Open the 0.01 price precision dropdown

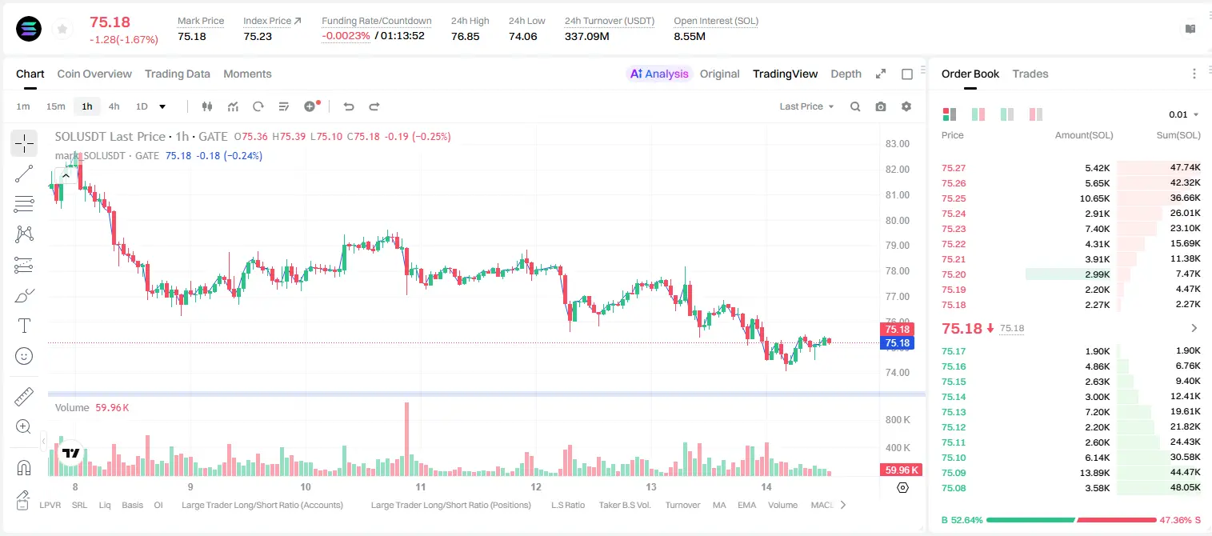pyautogui.click(x=1184, y=114)
